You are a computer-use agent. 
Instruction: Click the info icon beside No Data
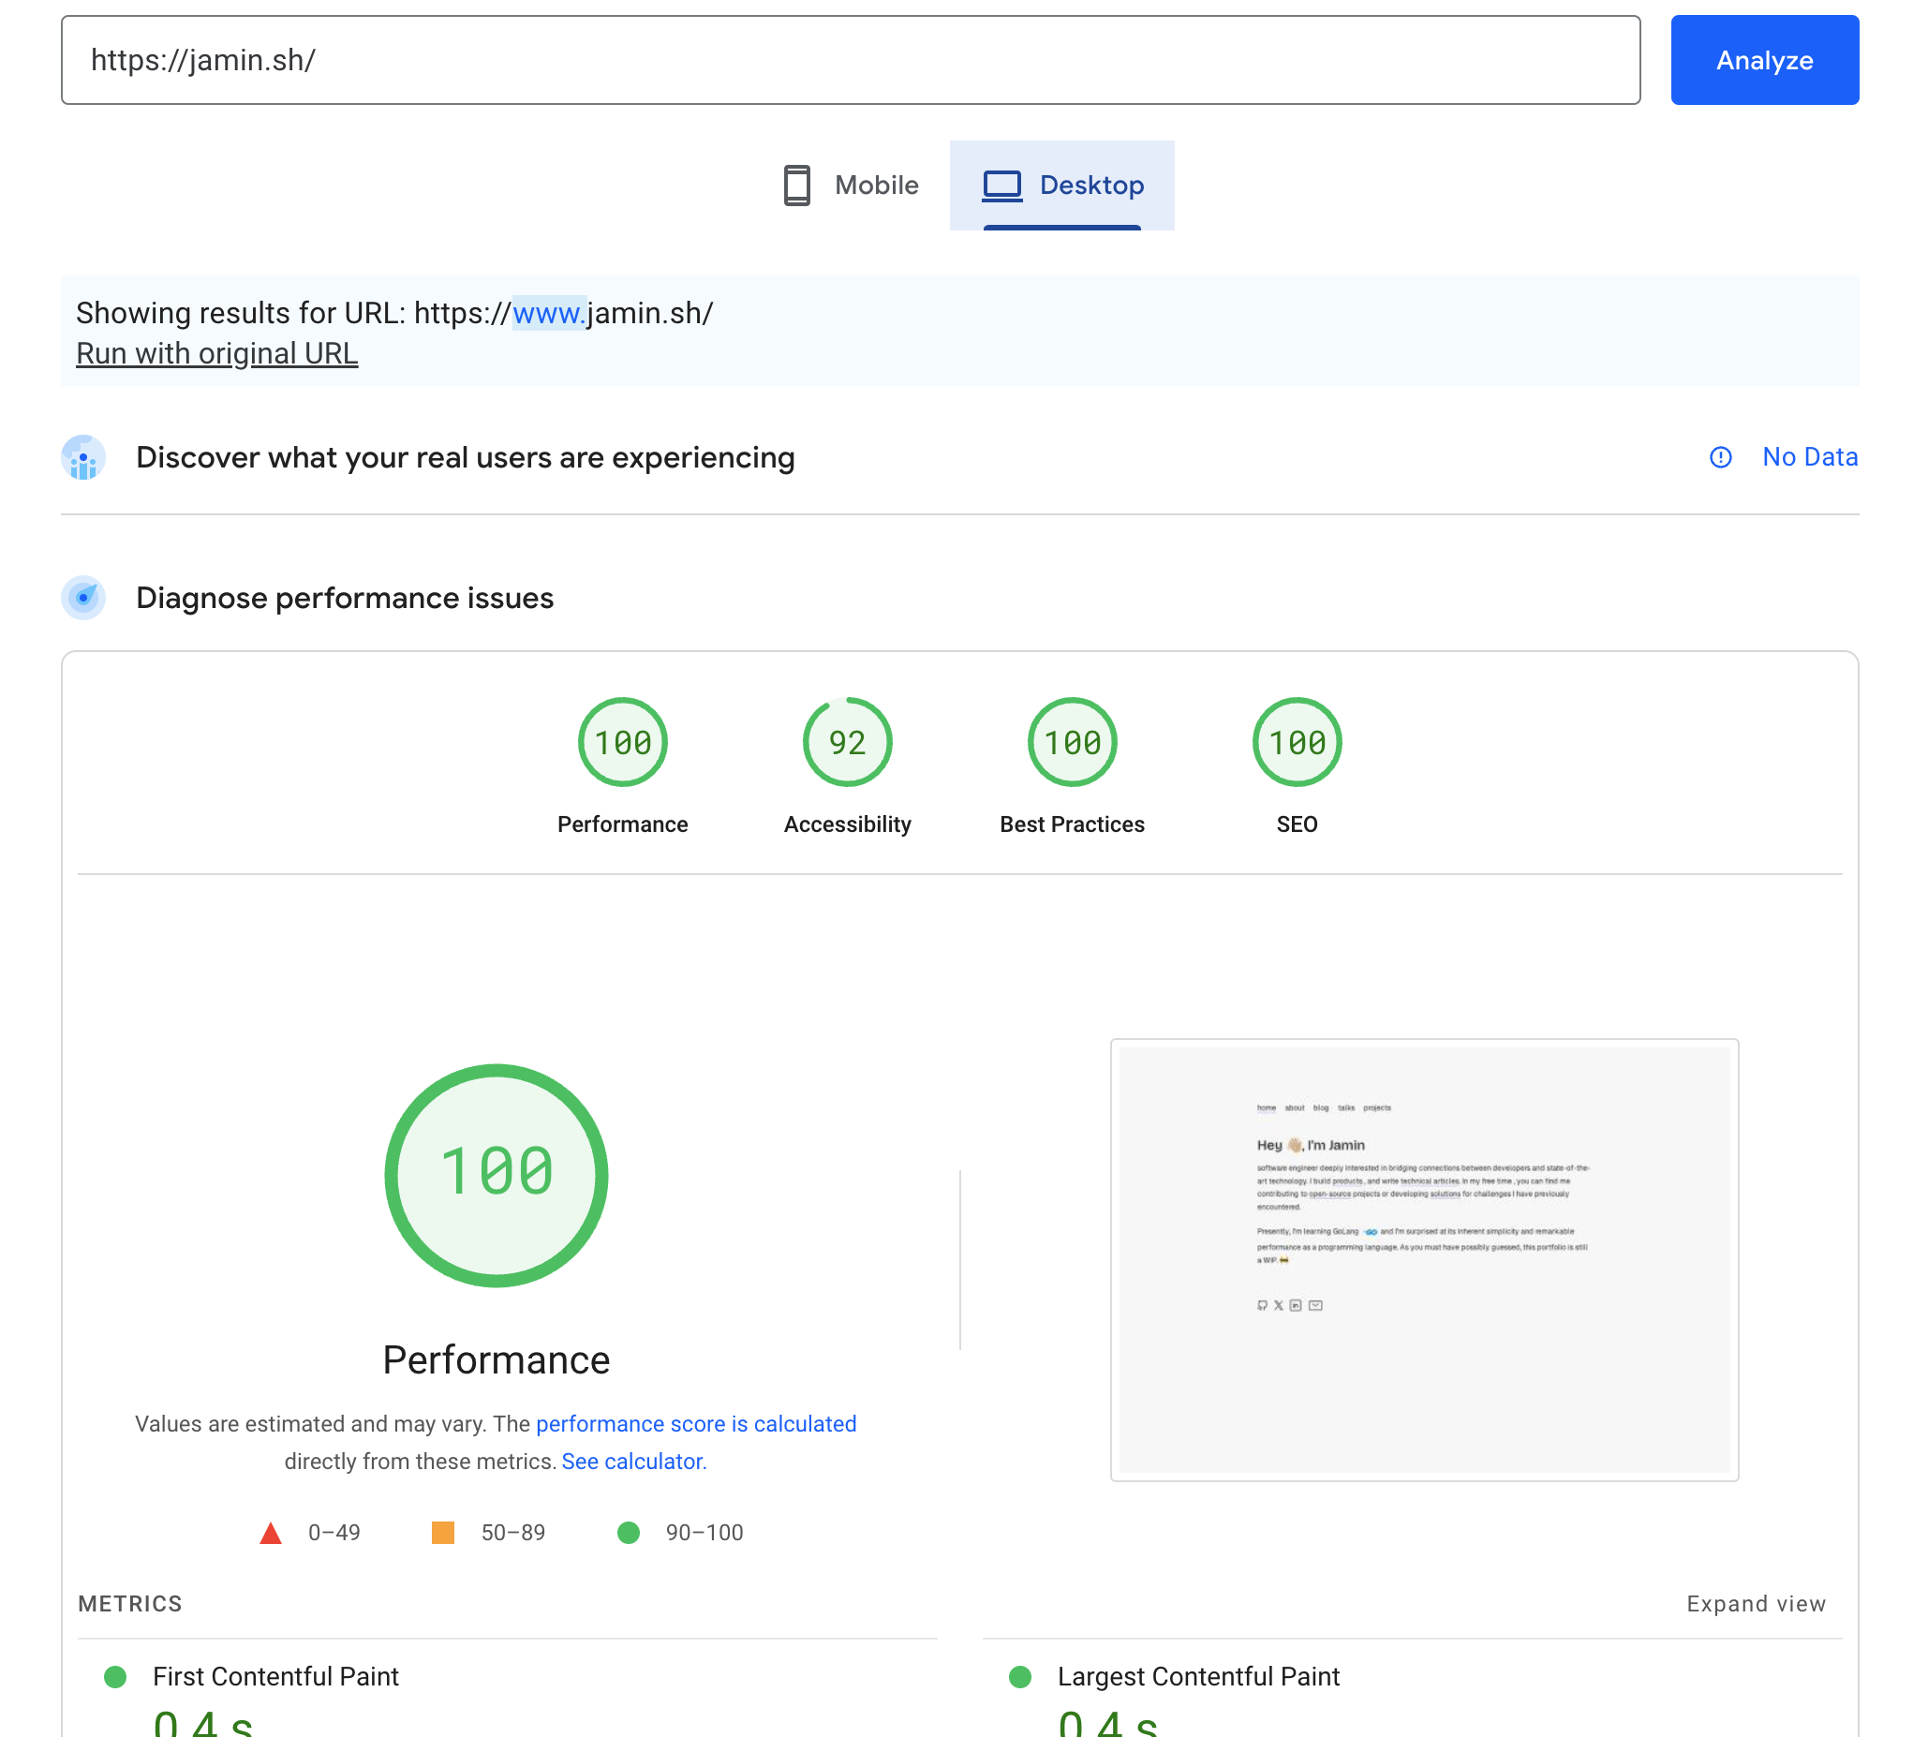1721,458
